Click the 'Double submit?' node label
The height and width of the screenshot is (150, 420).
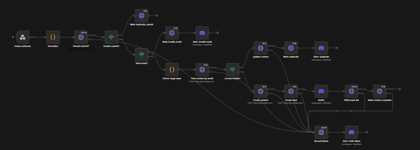[111, 46]
